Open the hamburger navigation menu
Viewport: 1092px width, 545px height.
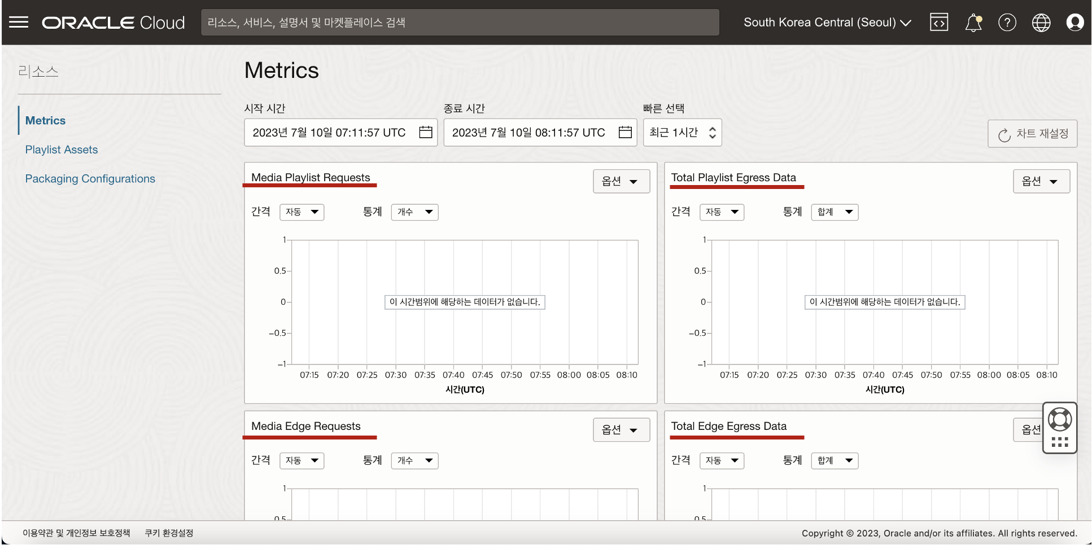[x=19, y=23]
